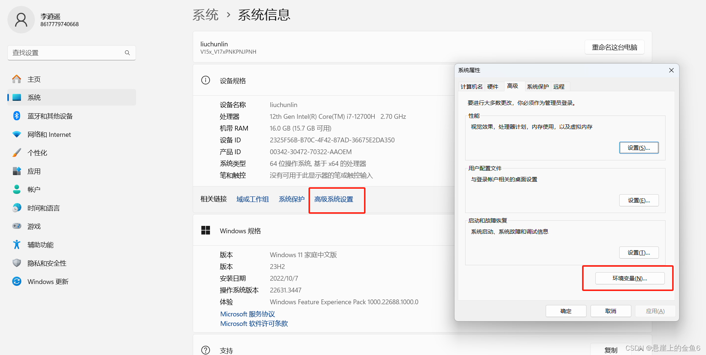The image size is (706, 355).
Task: Open the 域或工作组 link
Action: click(x=253, y=199)
